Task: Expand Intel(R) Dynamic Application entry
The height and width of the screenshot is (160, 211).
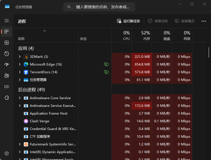Action: [20, 152]
